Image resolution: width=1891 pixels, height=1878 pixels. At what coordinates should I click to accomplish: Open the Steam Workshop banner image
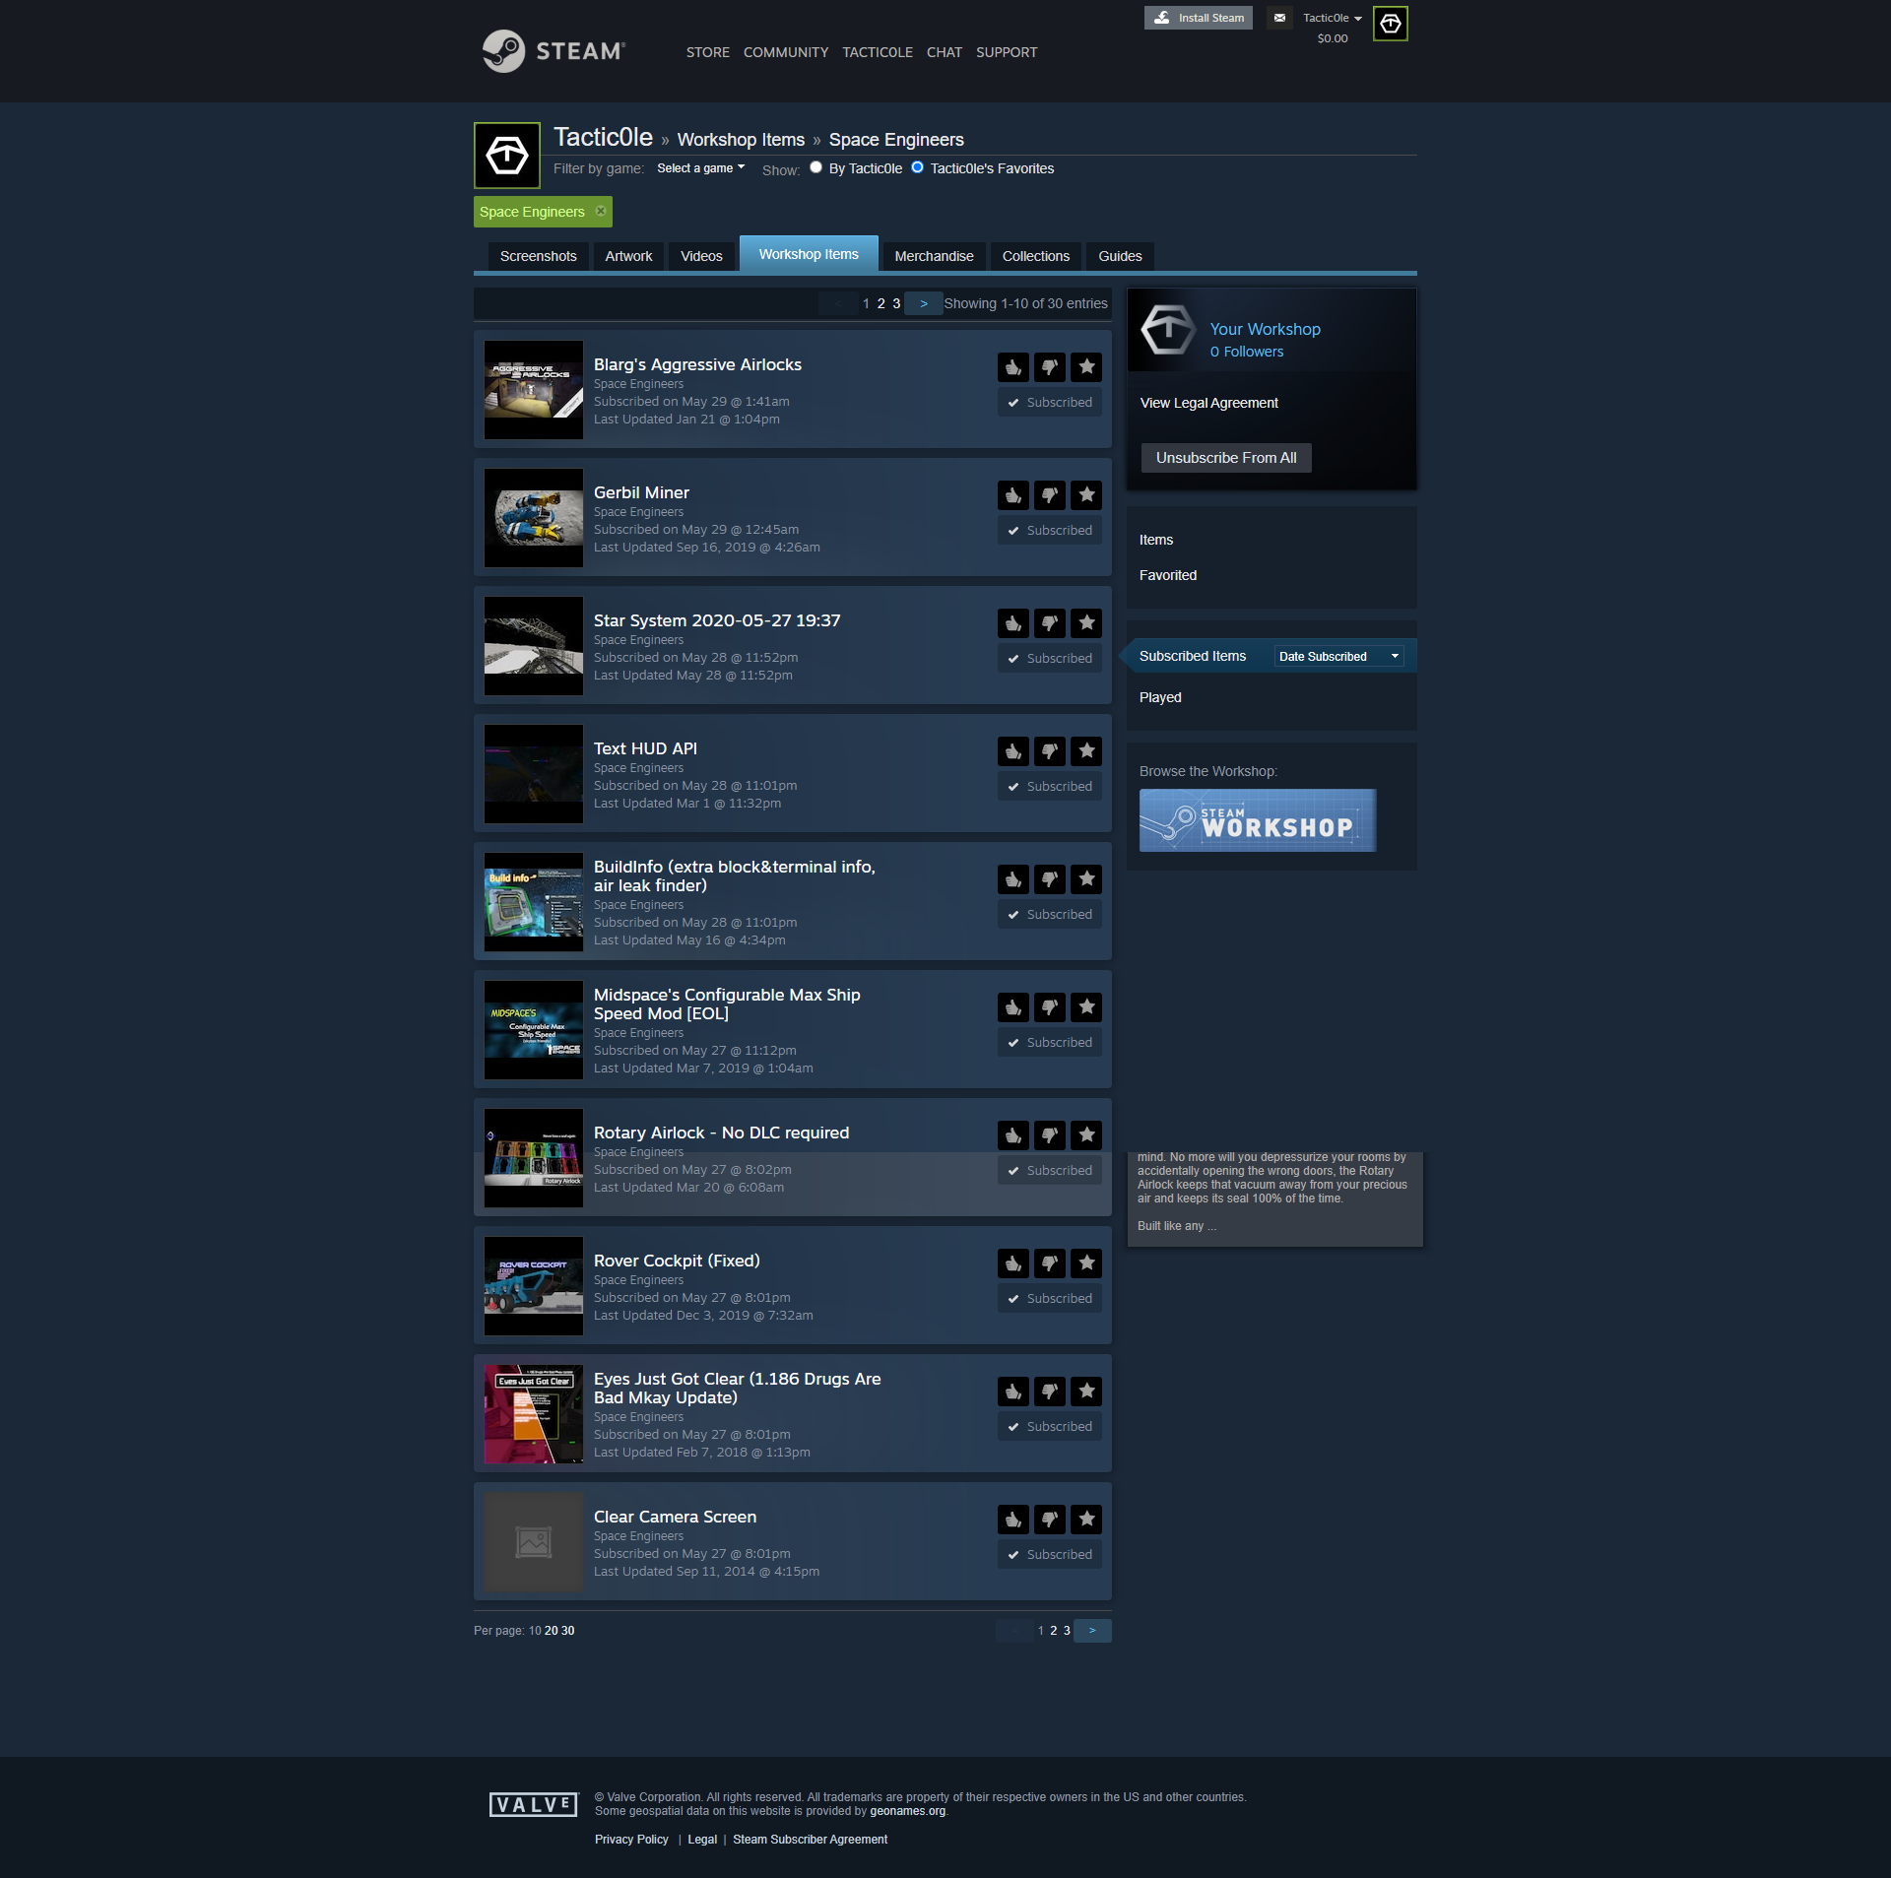point(1257,820)
